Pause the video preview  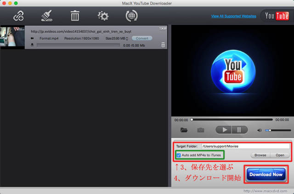(240, 130)
